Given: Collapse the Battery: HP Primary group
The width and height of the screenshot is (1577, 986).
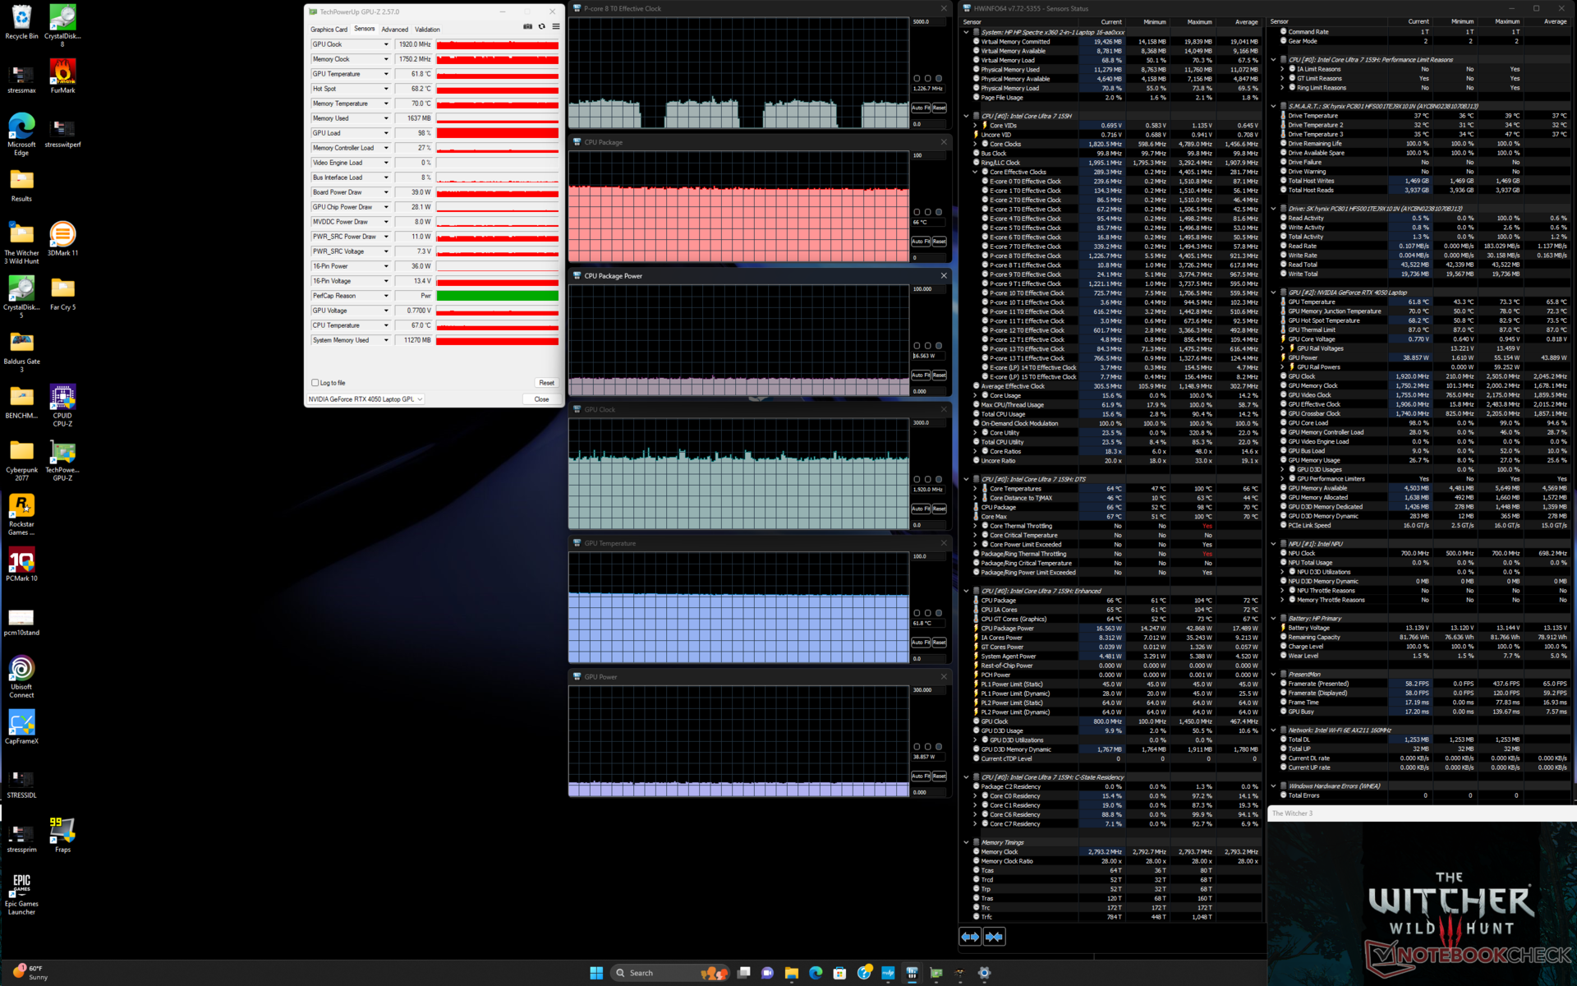Looking at the screenshot, I should [1274, 619].
